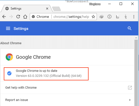Click the Chrome site info icon in address bar
This screenshot has height=106, width=139.
pos(33,17)
